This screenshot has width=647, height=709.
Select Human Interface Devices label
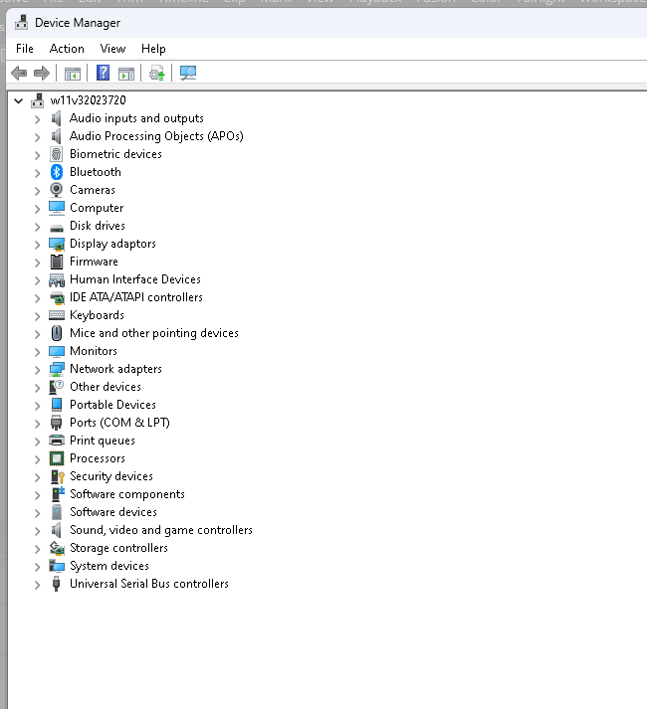[135, 279]
